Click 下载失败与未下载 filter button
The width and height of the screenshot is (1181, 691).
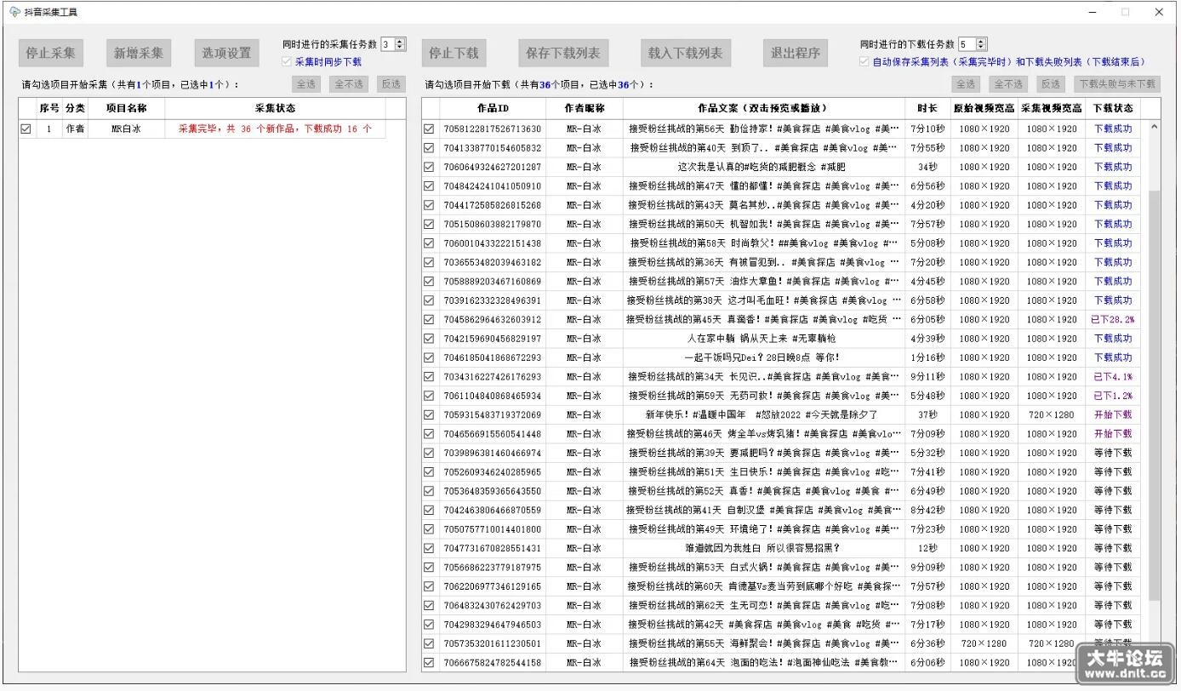[x=1117, y=84]
